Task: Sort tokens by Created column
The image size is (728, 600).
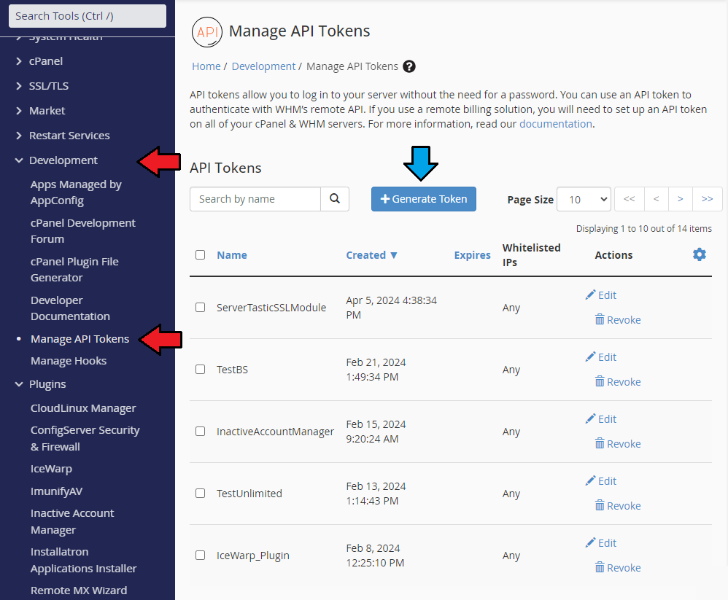Action: [x=371, y=255]
